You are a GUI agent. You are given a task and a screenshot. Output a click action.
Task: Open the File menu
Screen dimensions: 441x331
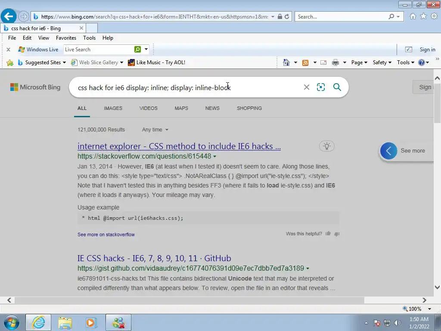coord(12,38)
